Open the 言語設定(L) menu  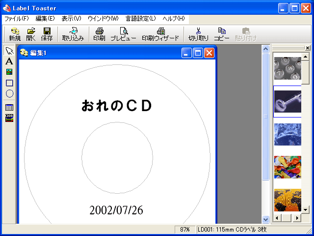(x=141, y=19)
